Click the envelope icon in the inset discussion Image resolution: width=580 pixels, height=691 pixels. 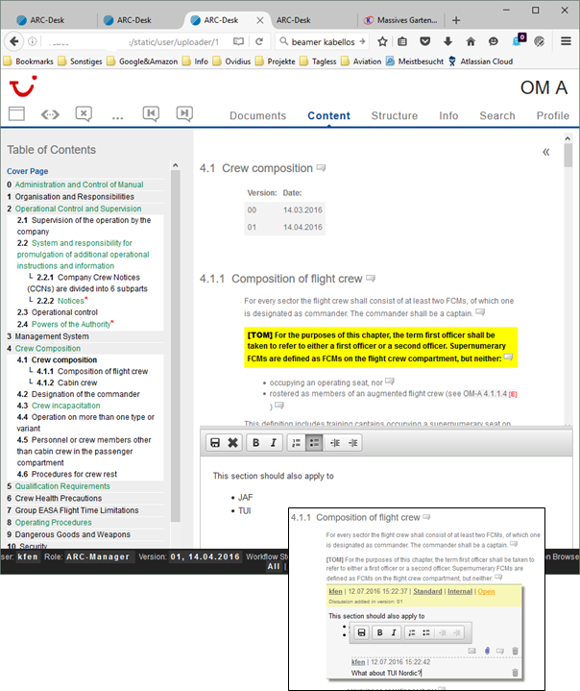point(471,651)
